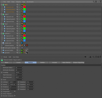Click the home icon in Object Manager header

(96, 2)
